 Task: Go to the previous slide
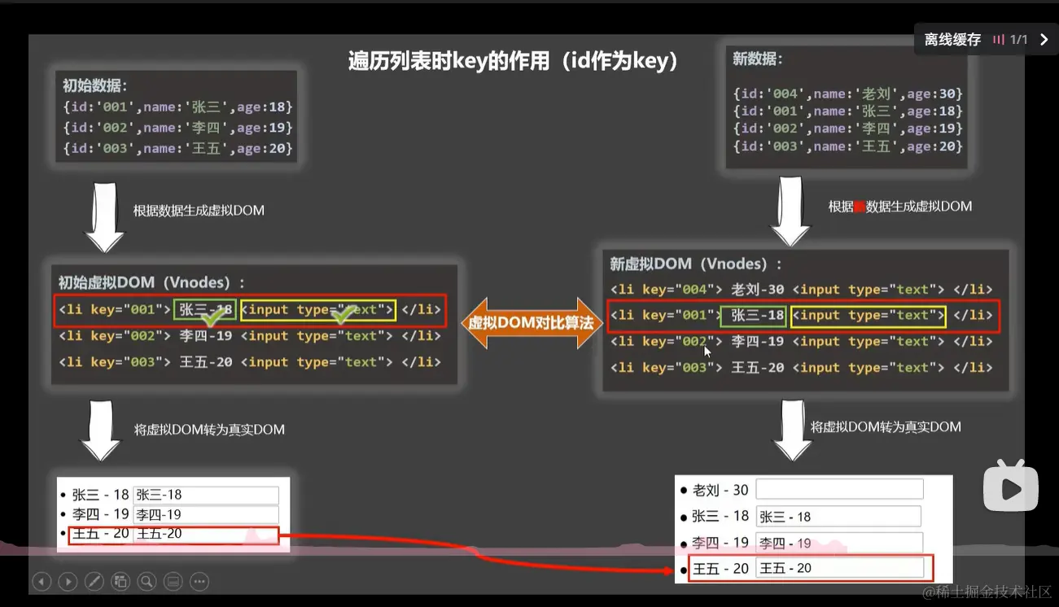point(41,581)
